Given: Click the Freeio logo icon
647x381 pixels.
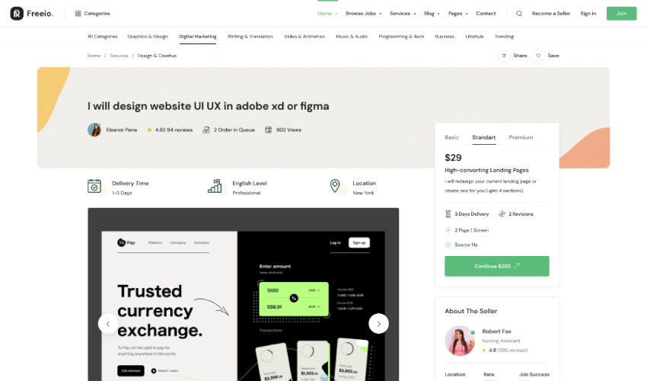Looking at the screenshot, I should point(17,14).
